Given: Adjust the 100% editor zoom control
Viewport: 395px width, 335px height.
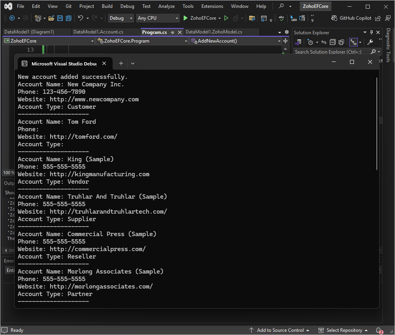Looking at the screenshot, I should tap(8, 173).
